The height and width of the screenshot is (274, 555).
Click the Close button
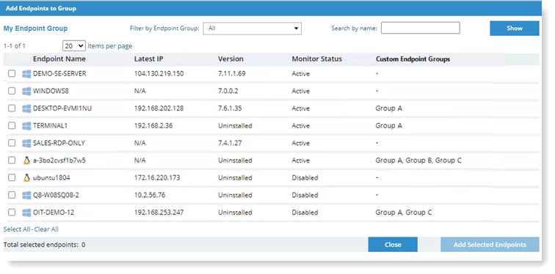pyautogui.click(x=393, y=245)
